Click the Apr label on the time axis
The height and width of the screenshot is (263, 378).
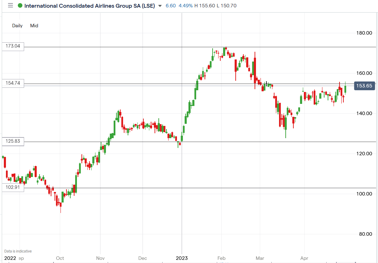[x=304, y=258]
